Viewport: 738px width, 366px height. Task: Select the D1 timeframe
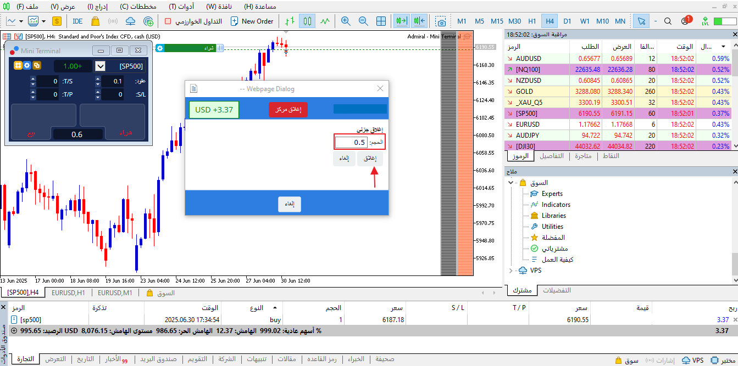click(567, 21)
